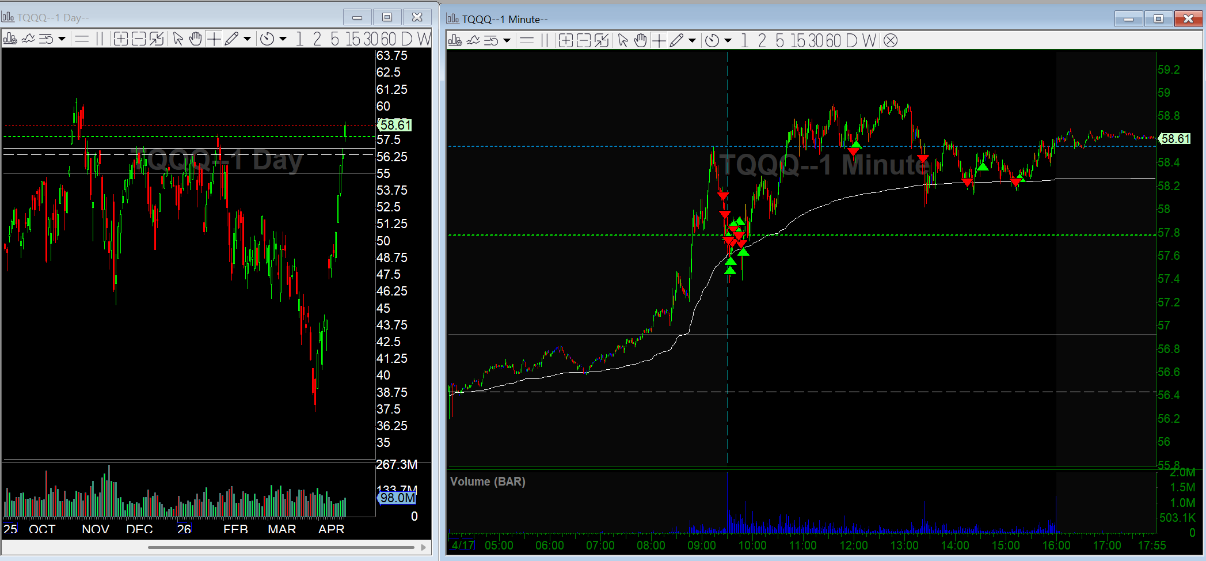Click fit-to-window icon in 1 Minute chart
Viewport: 1206px width, 561px height.
pyautogui.click(x=602, y=40)
